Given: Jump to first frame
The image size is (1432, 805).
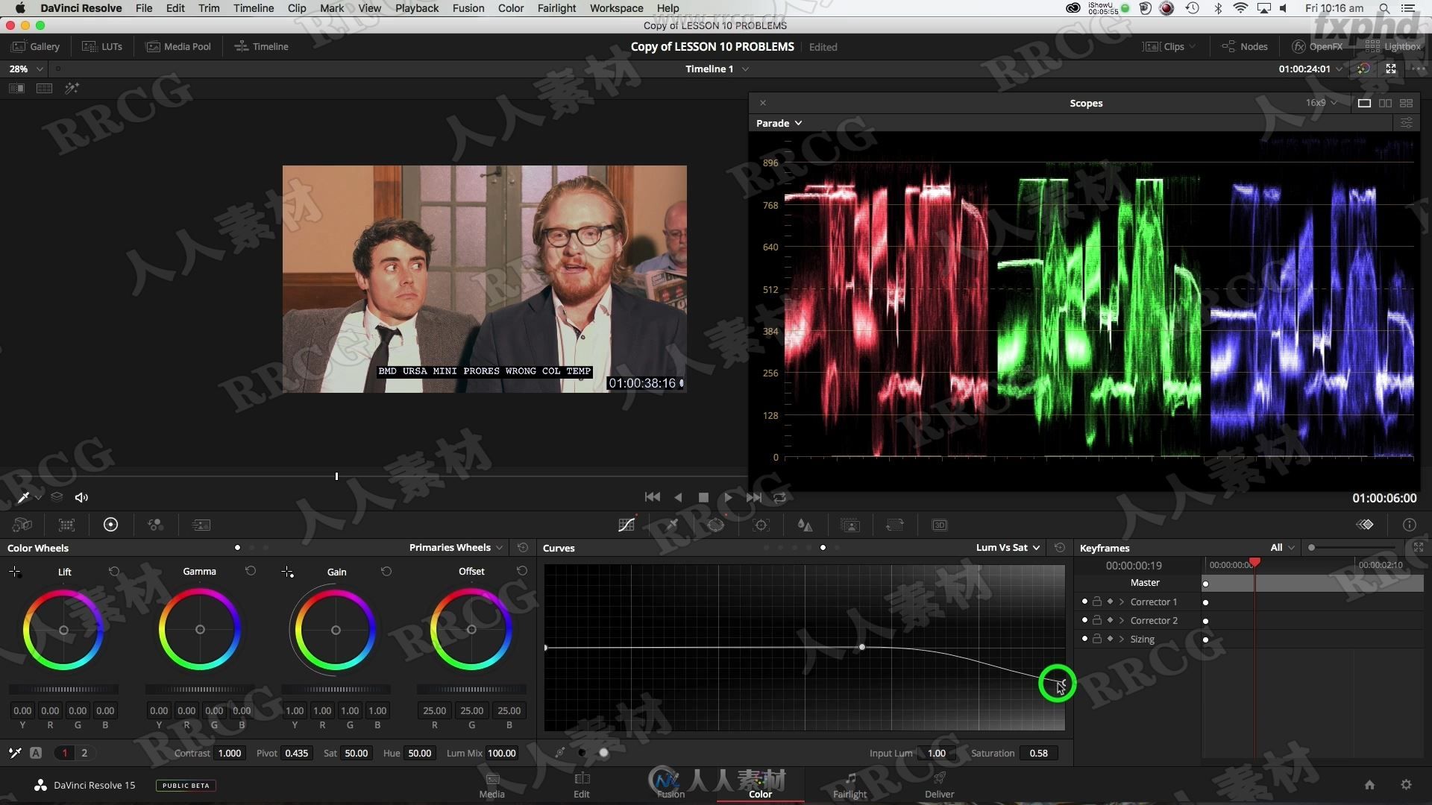Looking at the screenshot, I should coord(652,497).
